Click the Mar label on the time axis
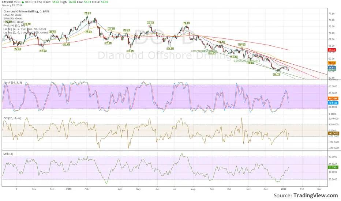The width and height of the screenshot is (341, 201). [319, 189]
